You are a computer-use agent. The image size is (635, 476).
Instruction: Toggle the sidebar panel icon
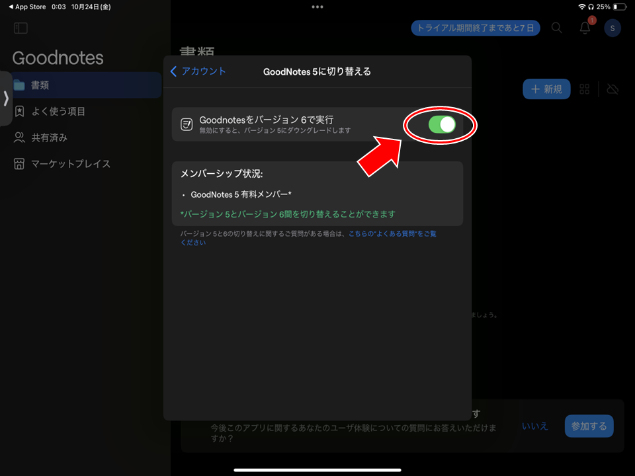click(x=21, y=28)
